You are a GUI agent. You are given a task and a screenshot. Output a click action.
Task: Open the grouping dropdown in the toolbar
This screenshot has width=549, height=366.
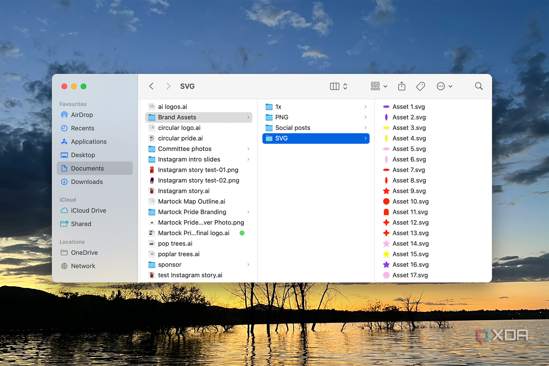pos(378,86)
